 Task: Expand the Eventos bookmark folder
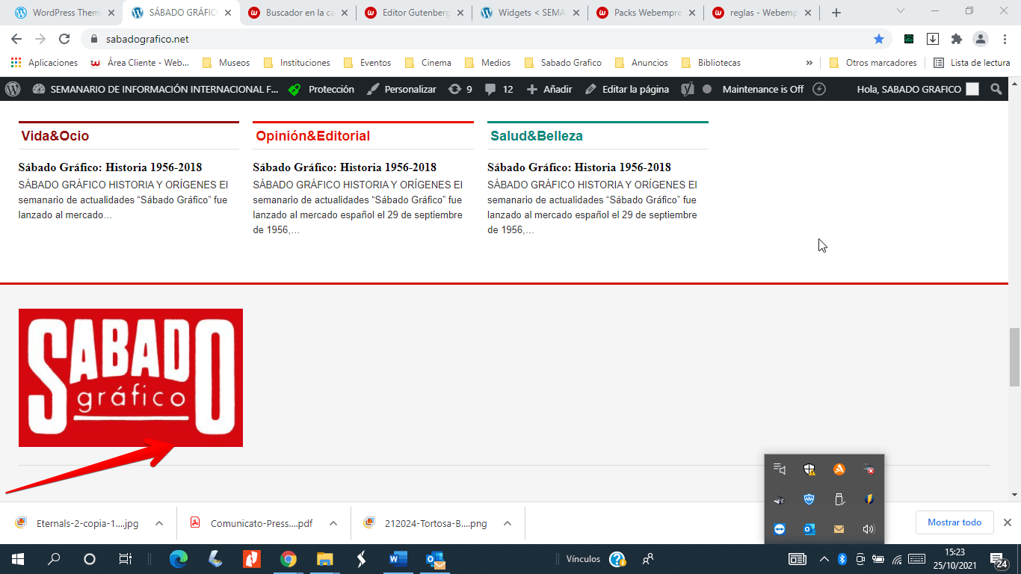click(367, 63)
